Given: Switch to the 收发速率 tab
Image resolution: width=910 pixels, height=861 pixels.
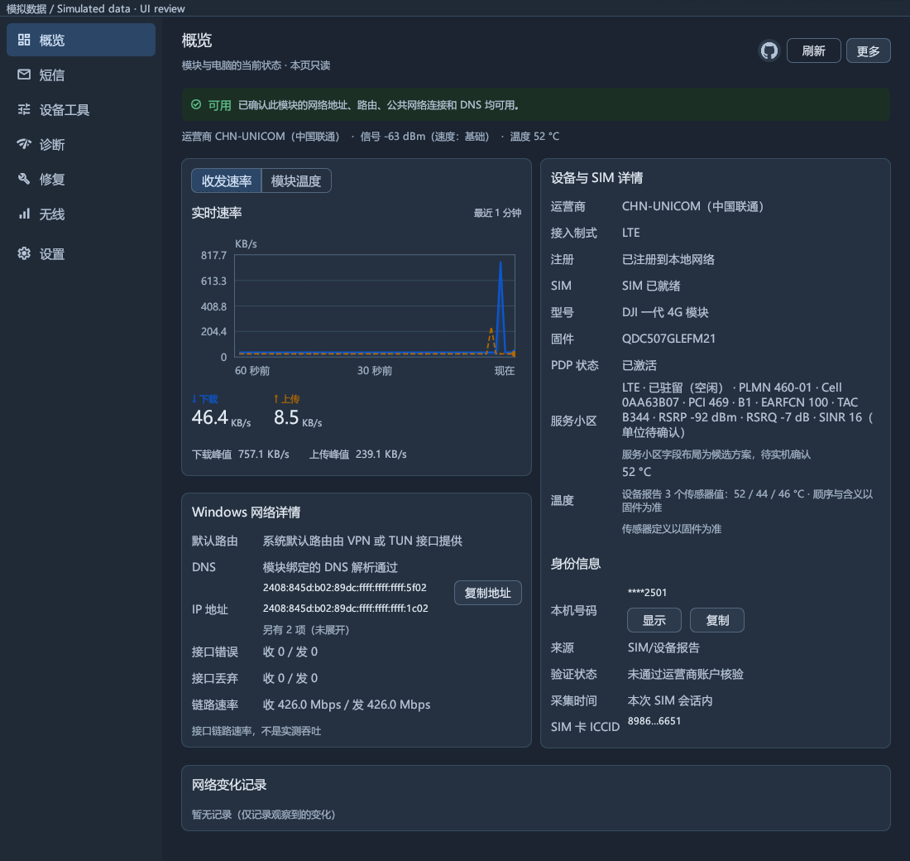Looking at the screenshot, I should pos(227,180).
